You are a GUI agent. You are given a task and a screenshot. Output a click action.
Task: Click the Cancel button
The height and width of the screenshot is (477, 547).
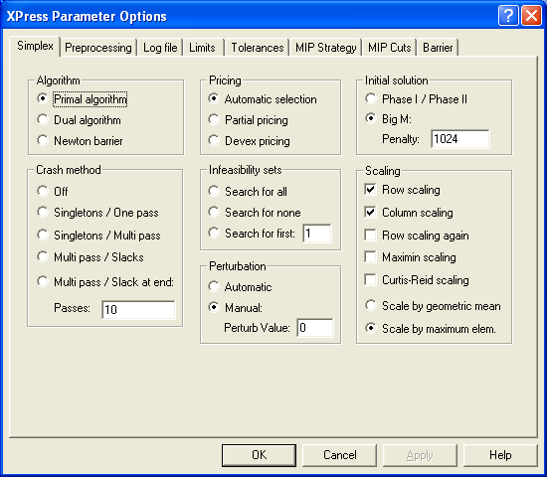[339, 455]
